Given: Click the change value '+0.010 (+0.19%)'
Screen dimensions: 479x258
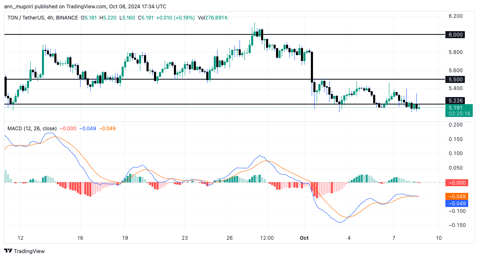Looking at the screenshot, I should pyautogui.click(x=175, y=18).
